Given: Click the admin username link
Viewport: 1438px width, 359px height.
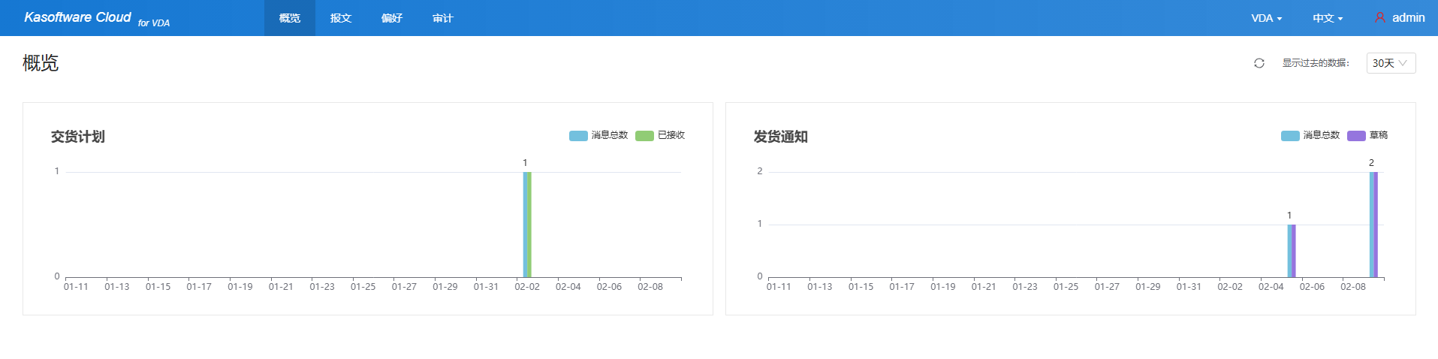Looking at the screenshot, I should (1408, 17).
